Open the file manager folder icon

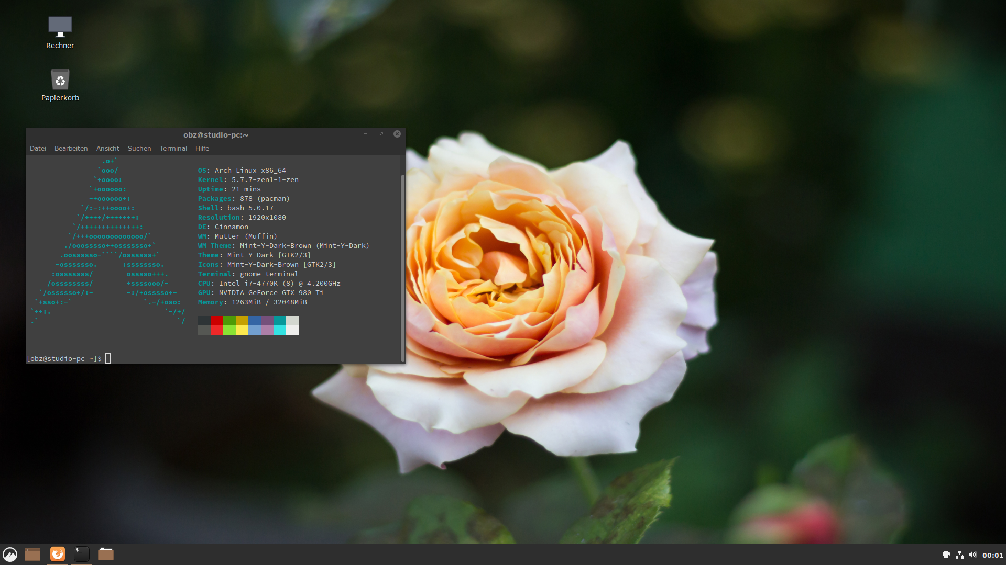pyautogui.click(x=106, y=554)
